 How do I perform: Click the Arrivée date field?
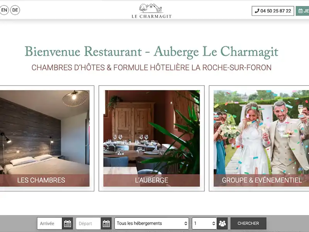pyautogui.click(x=50, y=223)
